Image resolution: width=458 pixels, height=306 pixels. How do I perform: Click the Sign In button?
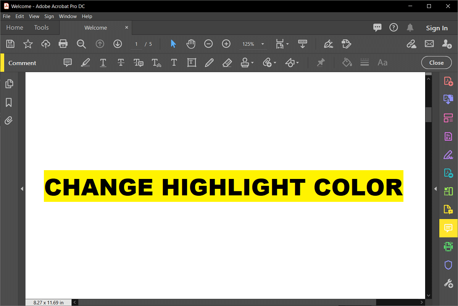point(437,27)
